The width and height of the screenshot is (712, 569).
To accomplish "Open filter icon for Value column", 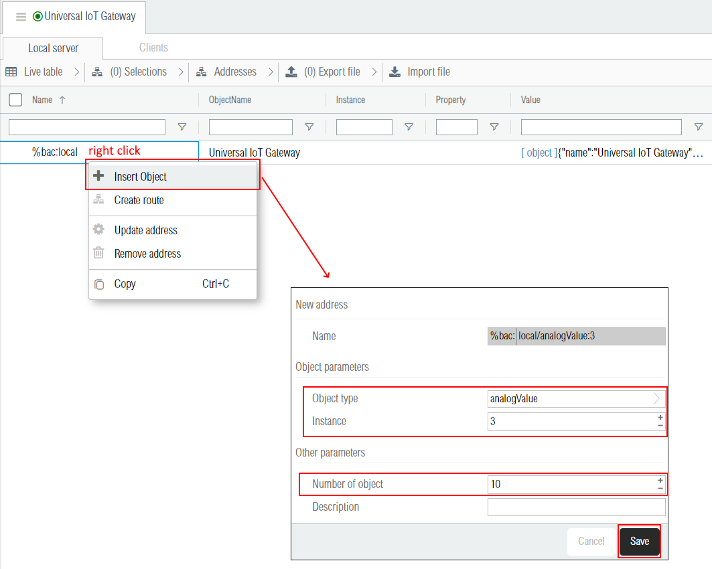I will click(x=699, y=127).
